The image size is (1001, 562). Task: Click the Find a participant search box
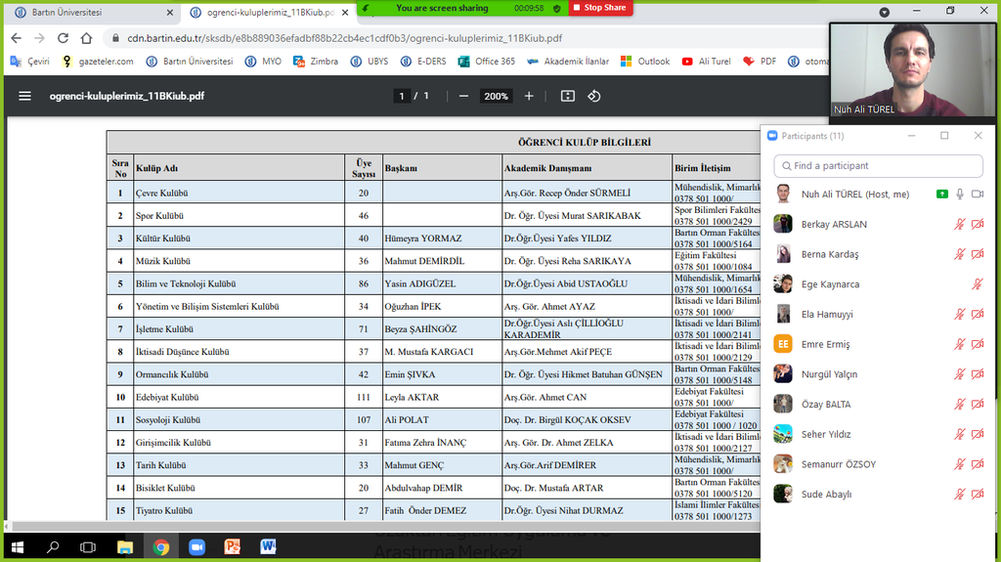pos(880,166)
